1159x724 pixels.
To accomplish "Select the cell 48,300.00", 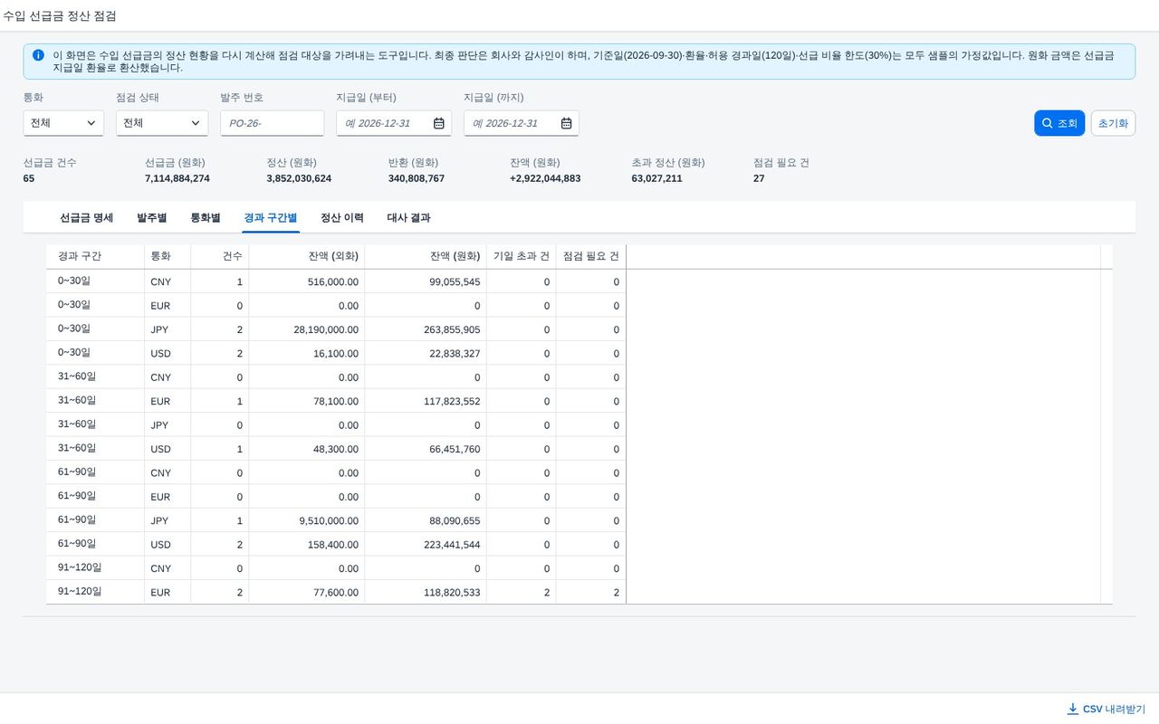I will click(x=307, y=449).
